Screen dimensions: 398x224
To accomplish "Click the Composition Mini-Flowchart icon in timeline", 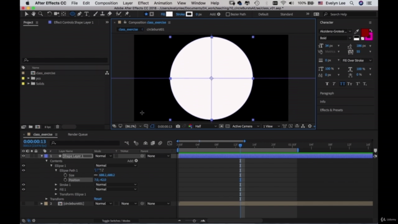I will 126,143.
